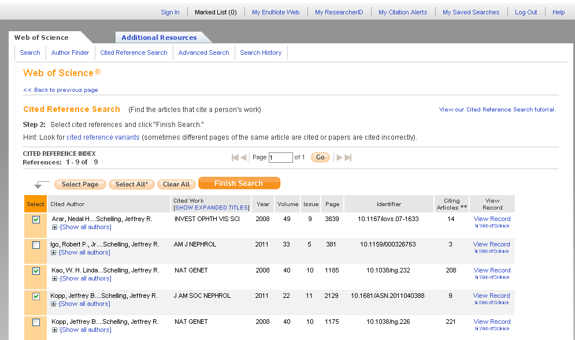Click identifier 10.1681/ASN.2011040388
Screen dimensions: 575x340
388,296
